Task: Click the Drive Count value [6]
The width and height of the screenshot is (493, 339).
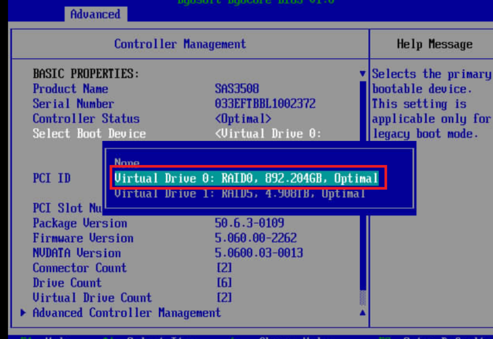Action: tap(224, 283)
